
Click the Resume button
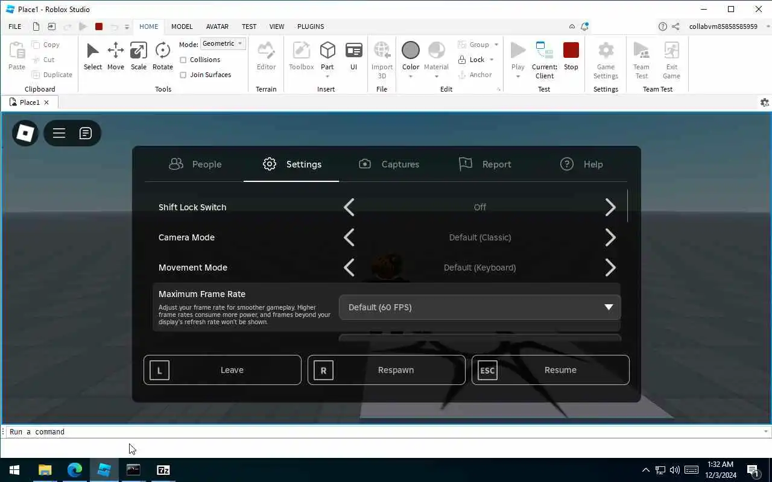551,370
